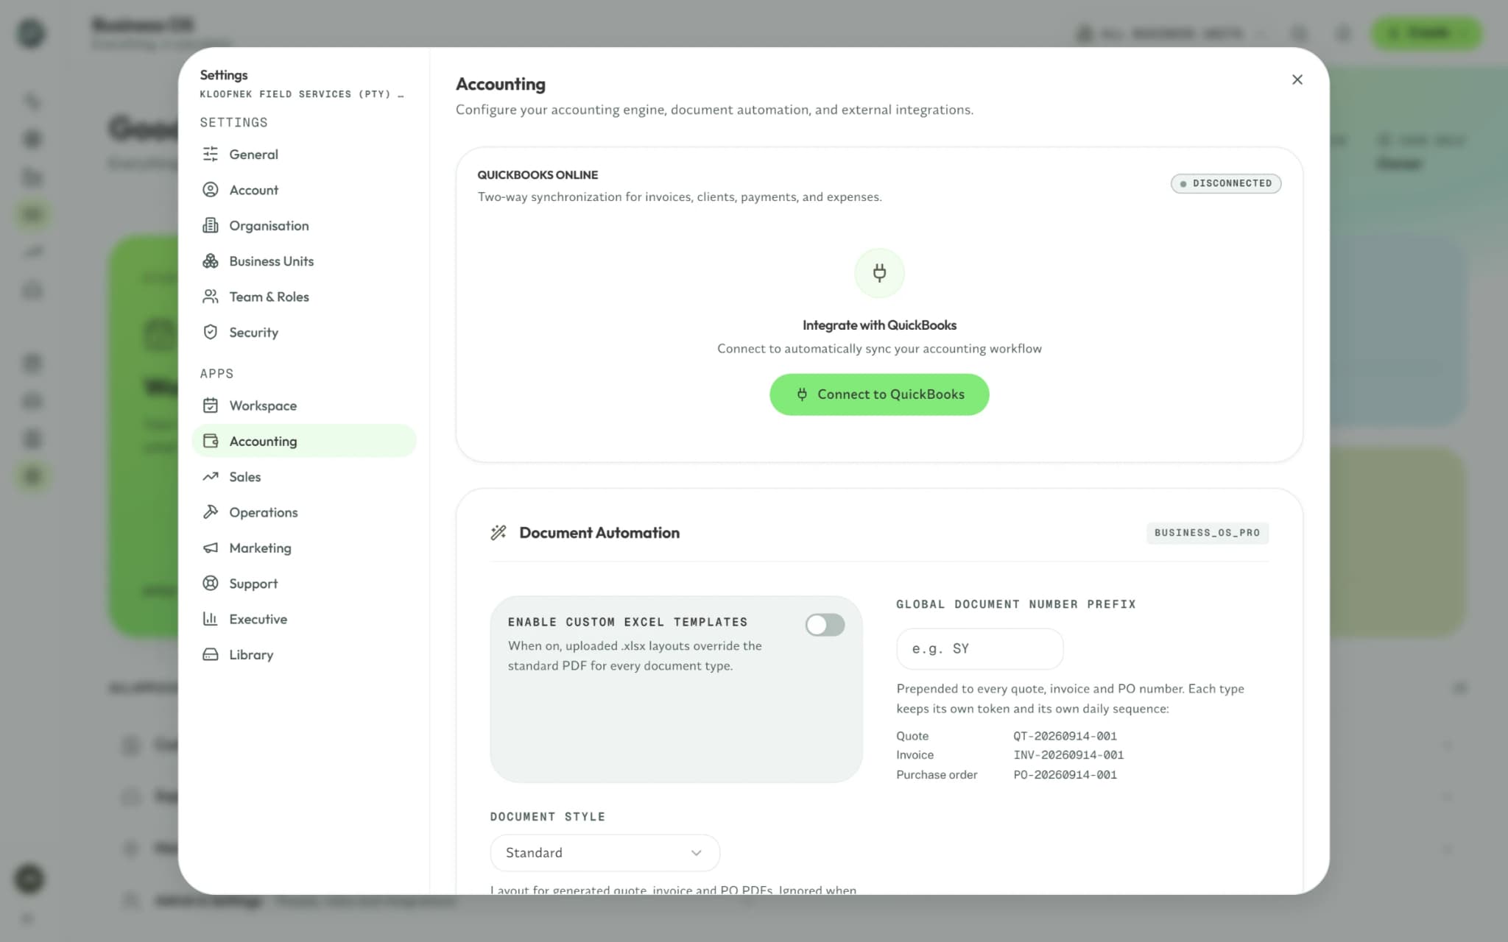Click the example quote number QT-20260914-001
Viewport: 1508px width, 942px height.
[1065, 736]
